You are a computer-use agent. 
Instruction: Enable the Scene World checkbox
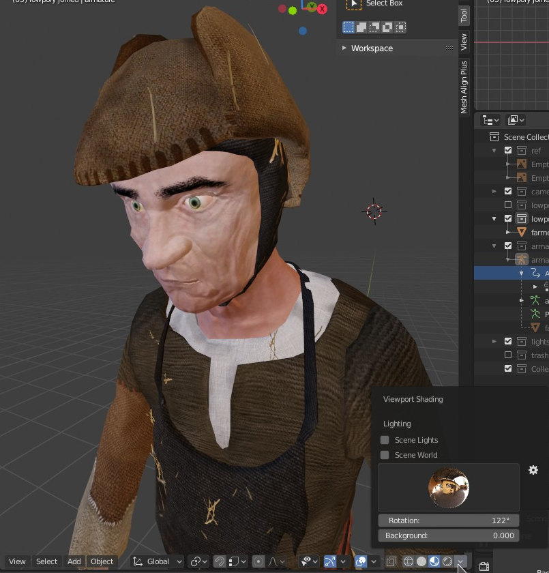[x=385, y=455]
